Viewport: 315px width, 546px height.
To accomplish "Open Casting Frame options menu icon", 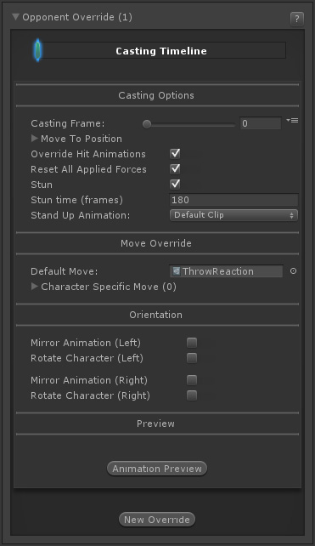I will [x=292, y=121].
